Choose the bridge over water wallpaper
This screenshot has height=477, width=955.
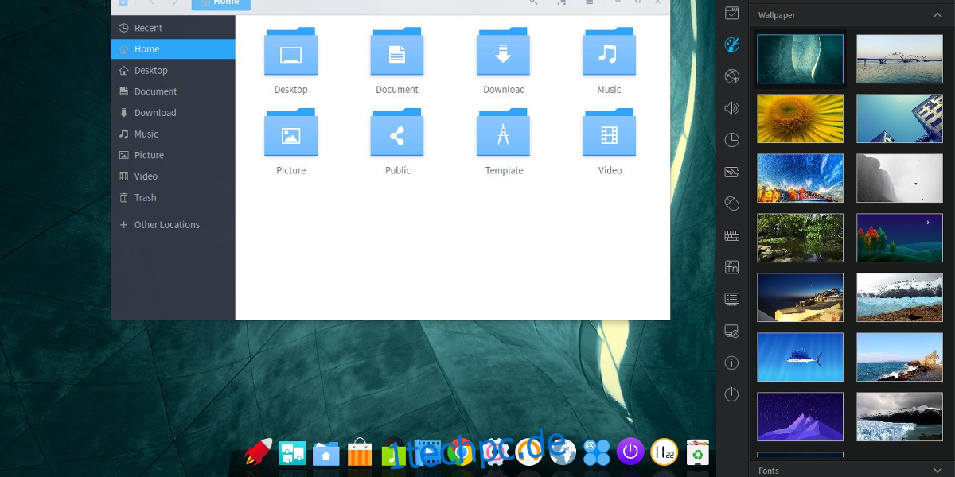pos(899,59)
